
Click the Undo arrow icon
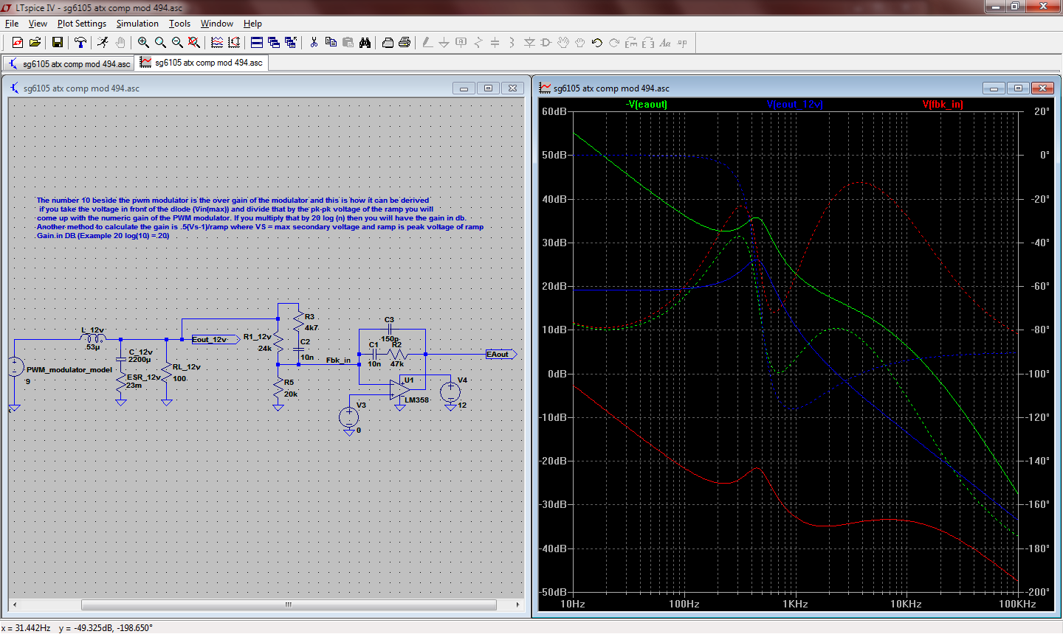tap(597, 43)
